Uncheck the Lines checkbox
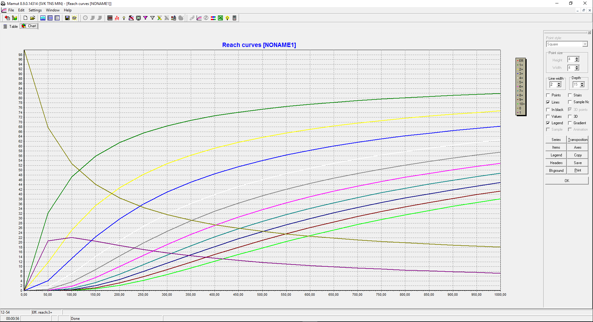593x322 pixels. pos(548,102)
